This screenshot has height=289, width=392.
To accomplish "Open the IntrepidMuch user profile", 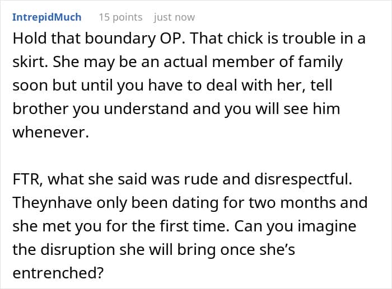I will [x=46, y=17].
